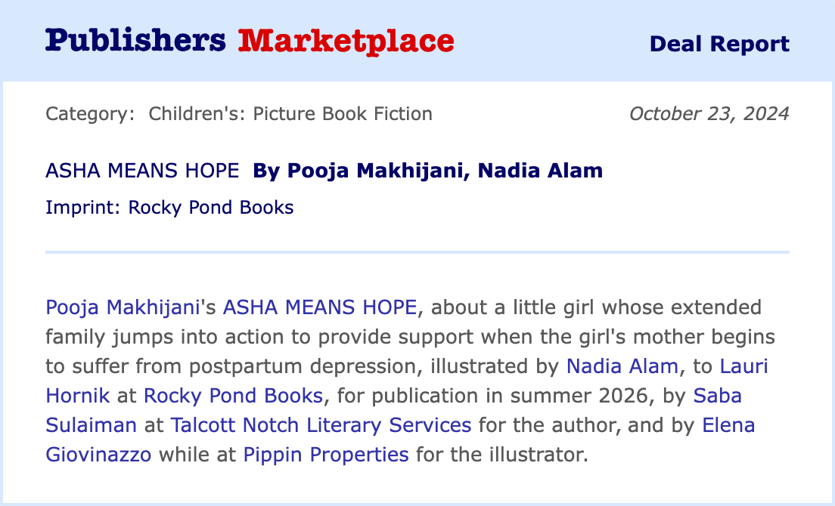
Task: Follow the Pippin Properties link
Action: 326,455
